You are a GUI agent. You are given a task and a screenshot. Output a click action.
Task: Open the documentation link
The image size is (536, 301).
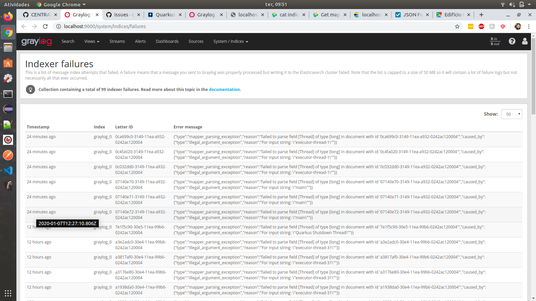224,89
